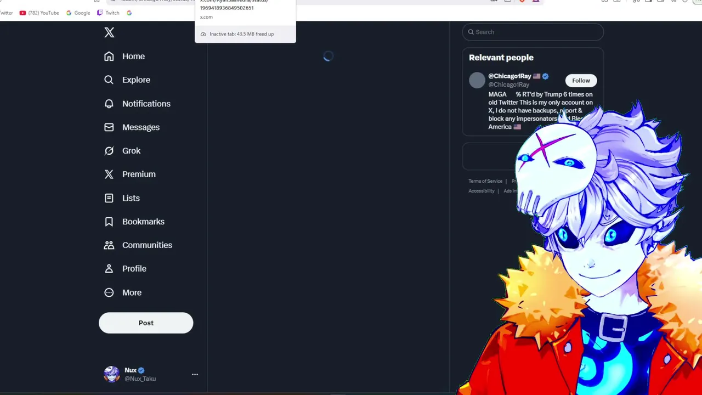Image resolution: width=702 pixels, height=395 pixels.
Task: Click the Communities people icon
Action: [109, 245]
